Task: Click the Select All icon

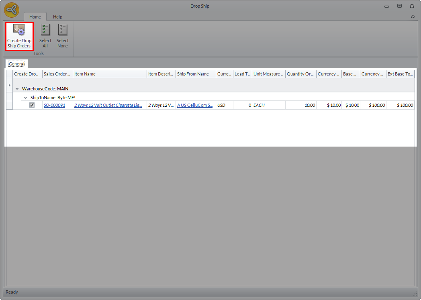Action: coord(45,31)
